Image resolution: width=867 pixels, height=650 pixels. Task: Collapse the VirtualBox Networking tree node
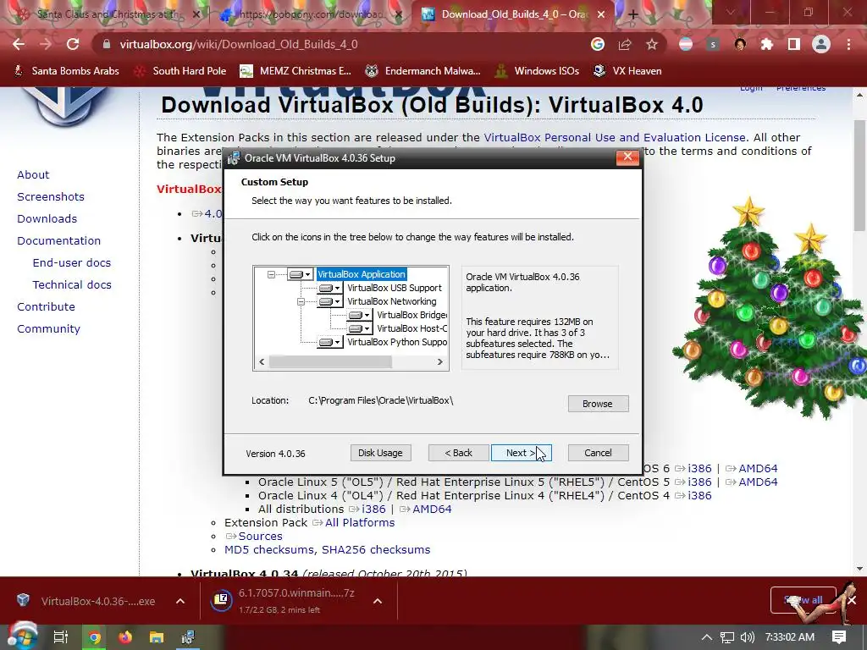coord(301,302)
